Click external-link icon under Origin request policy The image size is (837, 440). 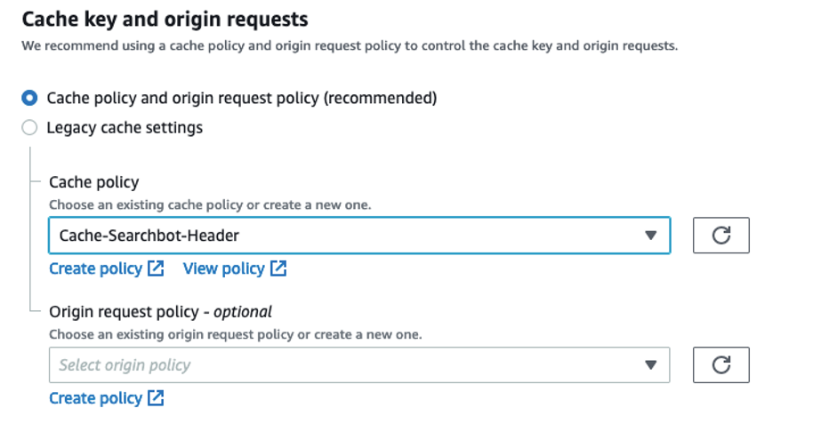tap(156, 398)
